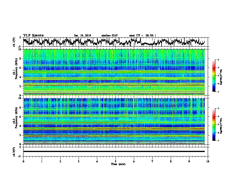Click time axis tick label "10"

point(208,161)
